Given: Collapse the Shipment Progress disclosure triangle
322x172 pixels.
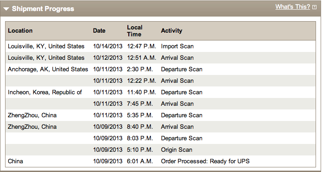Looking at the screenshot, I should click(x=6, y=9).
